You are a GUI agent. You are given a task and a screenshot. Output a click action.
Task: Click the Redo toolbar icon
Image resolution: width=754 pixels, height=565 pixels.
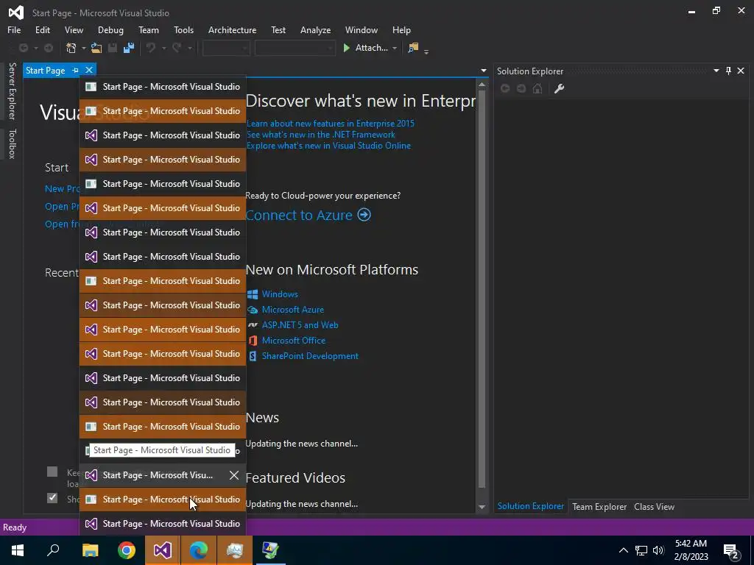click(177, 48)
